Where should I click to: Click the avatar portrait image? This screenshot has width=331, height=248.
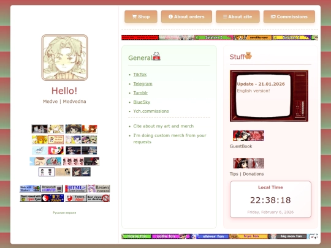(x=64, y=58)
